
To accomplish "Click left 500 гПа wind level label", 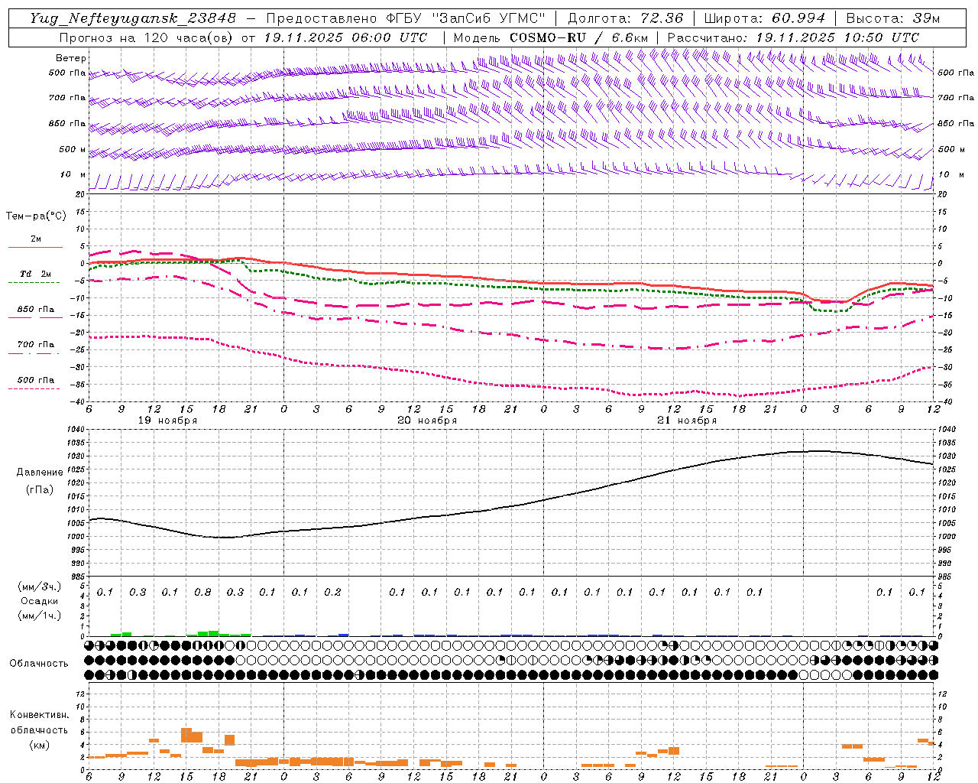I will pyautogui.click(x=67, y=73).
